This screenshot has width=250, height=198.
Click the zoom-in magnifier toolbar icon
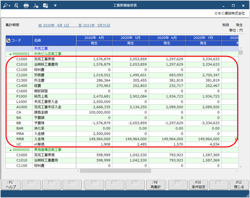[7, 5]
